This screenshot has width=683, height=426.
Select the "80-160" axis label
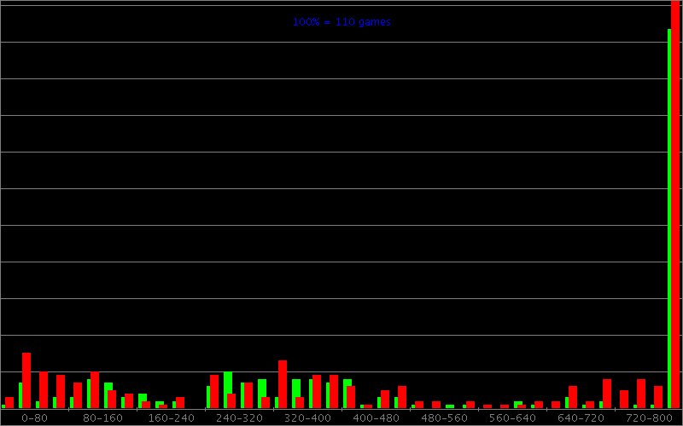coord(102,418)
